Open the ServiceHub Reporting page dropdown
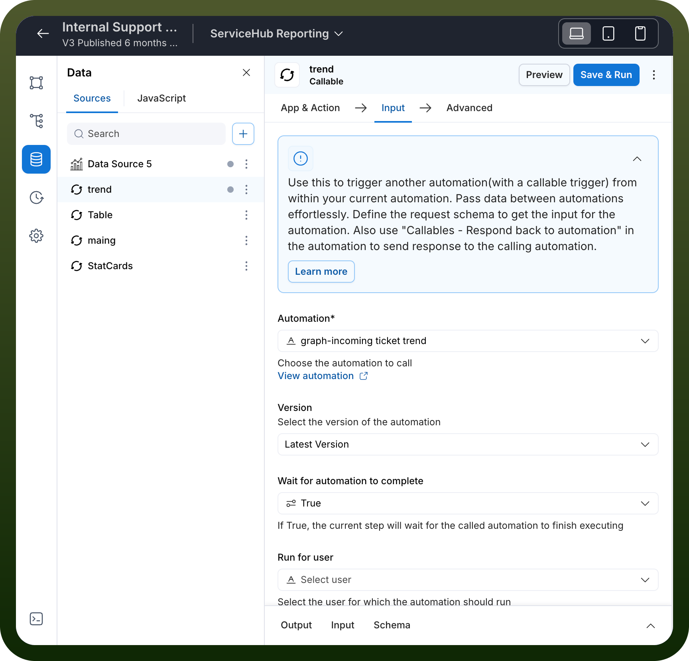The width and height of the screenshot is (689, 661). tap(277, 34)
